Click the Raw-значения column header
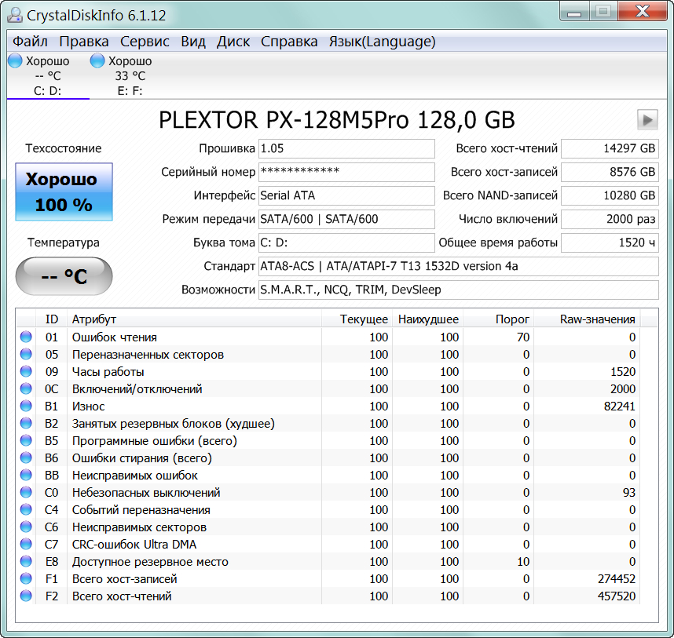The image size is (674, 638). (587, 319)
